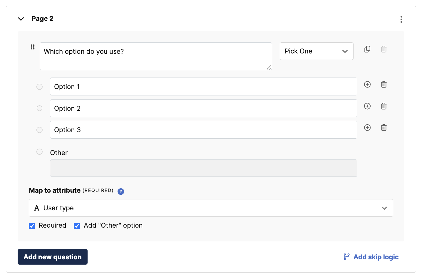422x279 pixels.
Task: Duplicate the question with the copy icon
Action: (367, 49)
